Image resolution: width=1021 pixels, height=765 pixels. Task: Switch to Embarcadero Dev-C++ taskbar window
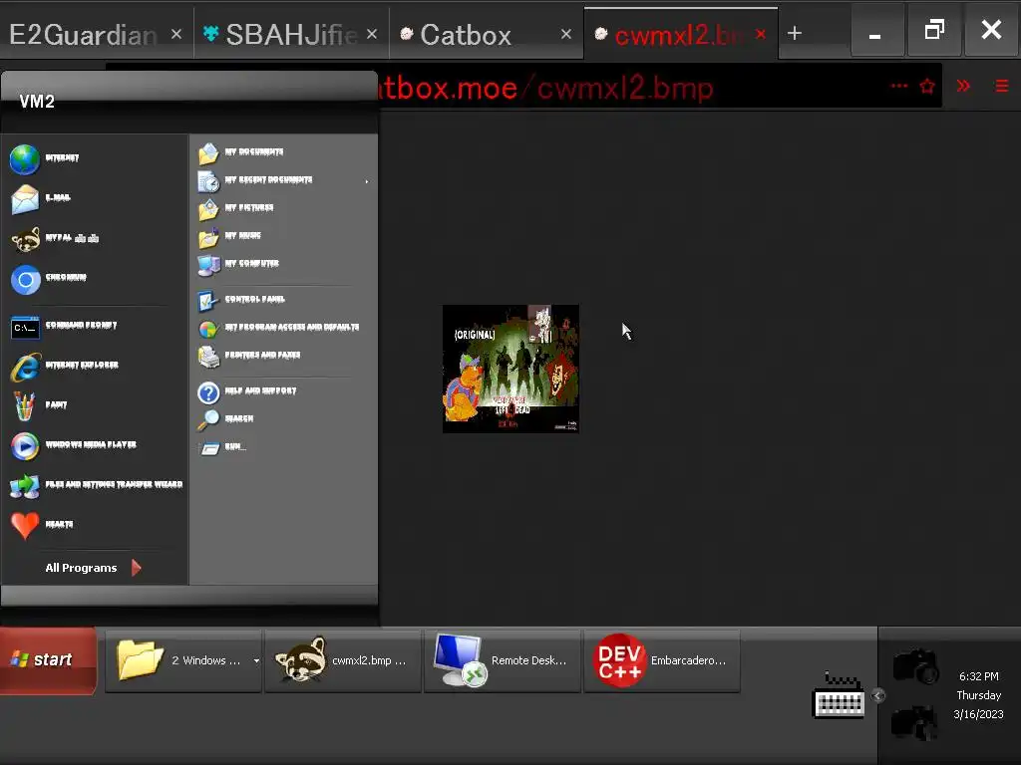pyautogui.click(x=662, y=661)
